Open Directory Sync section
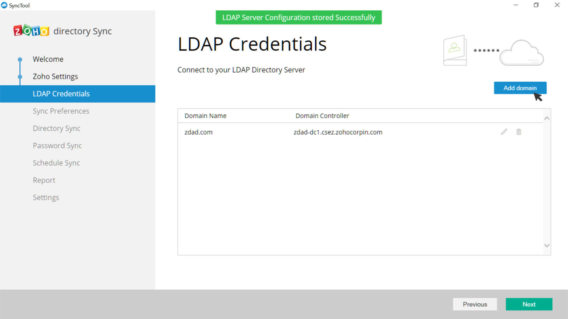 click(57, 128)
